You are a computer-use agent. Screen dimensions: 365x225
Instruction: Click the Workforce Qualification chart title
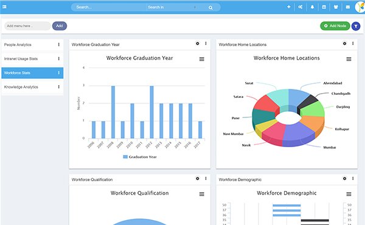[139, 193]
